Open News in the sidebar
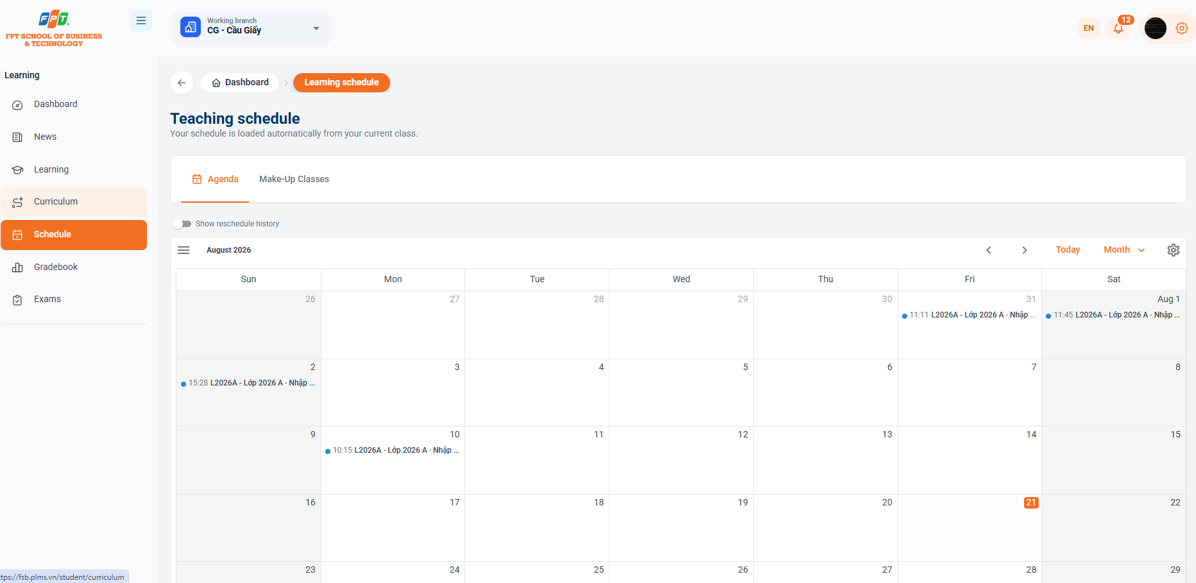This screenshot has width=1196, height=583. pyautogui.click(x=74, y=137)
